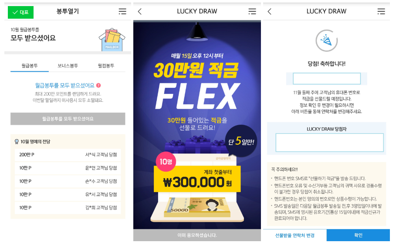Viewport: 396px width, 249px height.
Task: Go back from the winner Lucky Draw screen
Action: 270,11
